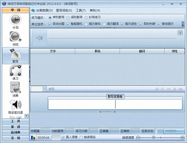Open the 练习 (Practice) sidebar icon

[15, 72]
